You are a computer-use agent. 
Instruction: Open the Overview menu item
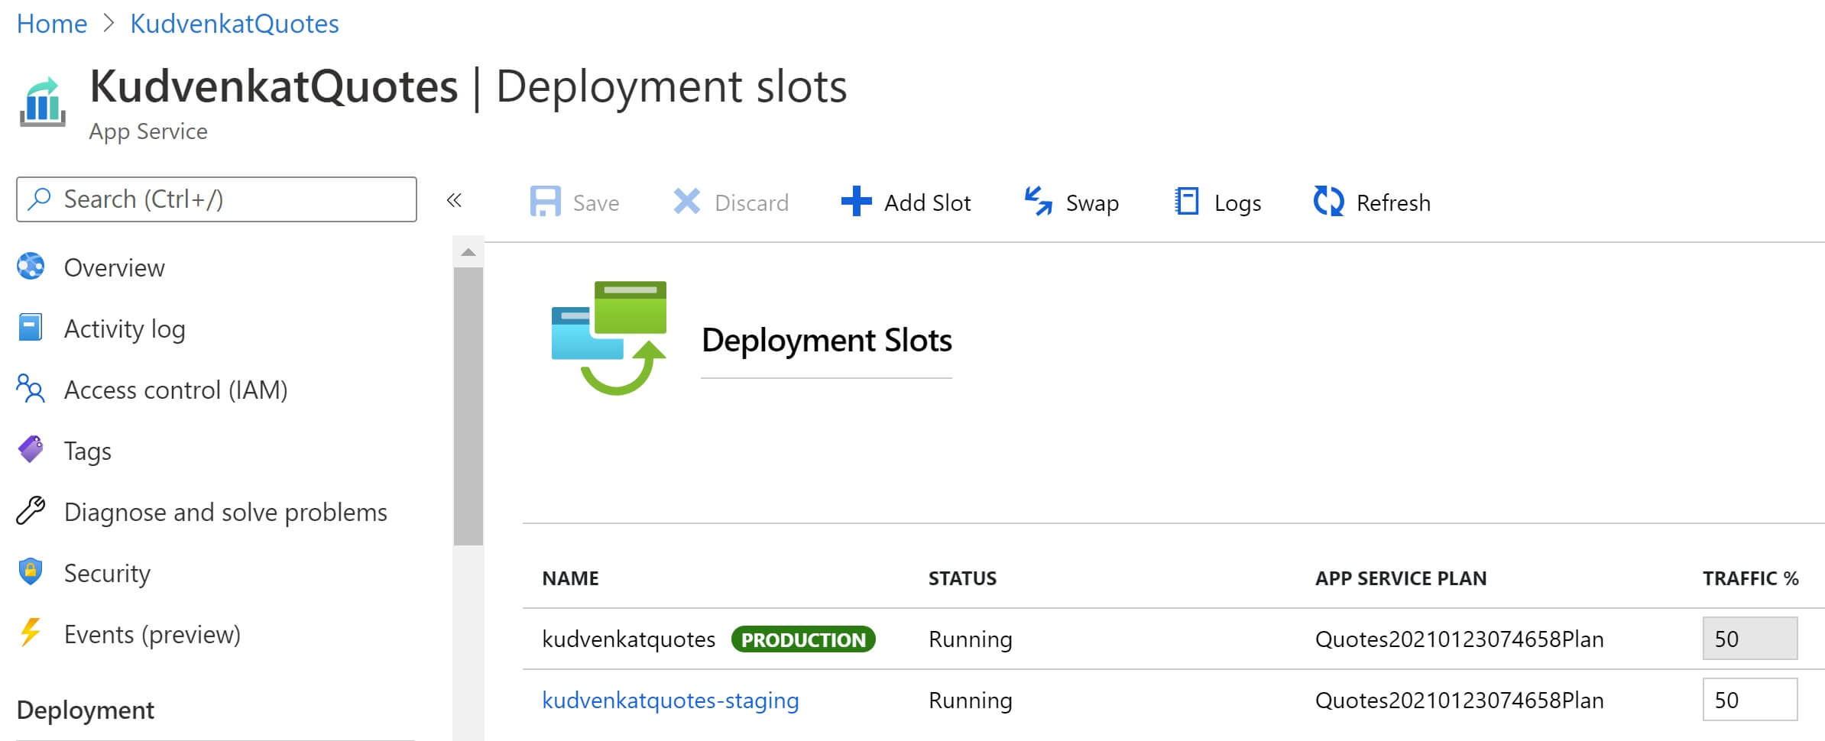tap(114, 267)
